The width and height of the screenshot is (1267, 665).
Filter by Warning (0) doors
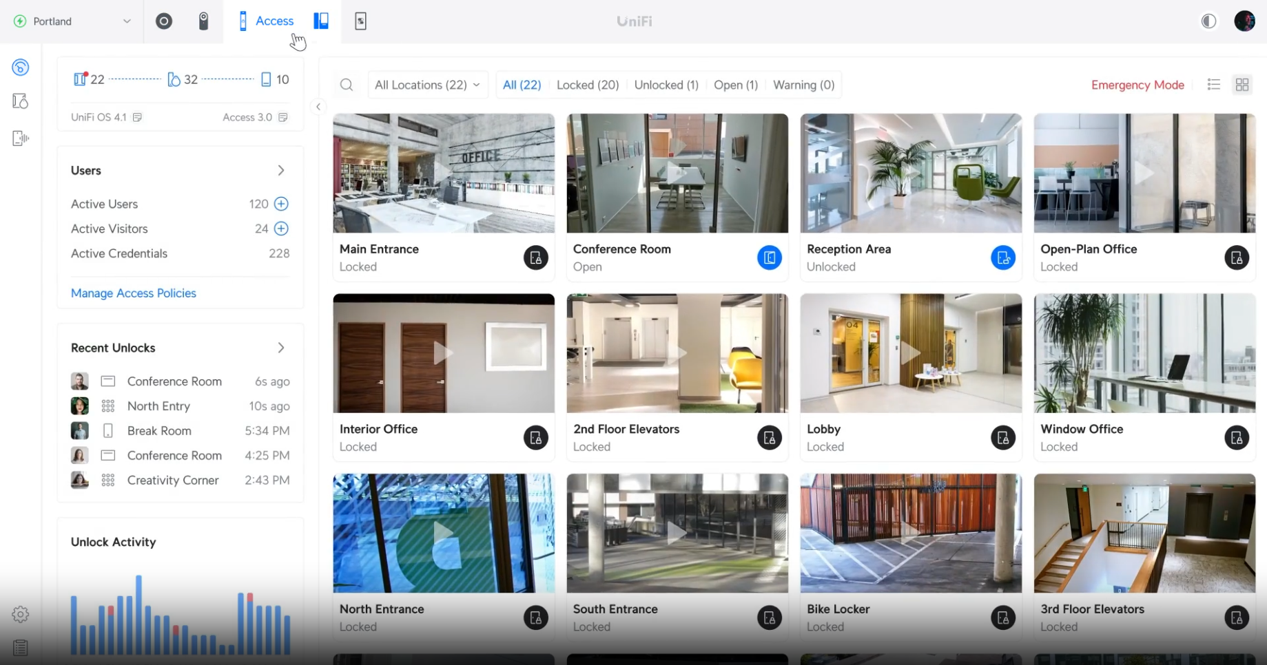(803, 85)
